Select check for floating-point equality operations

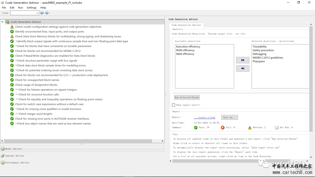59,99
